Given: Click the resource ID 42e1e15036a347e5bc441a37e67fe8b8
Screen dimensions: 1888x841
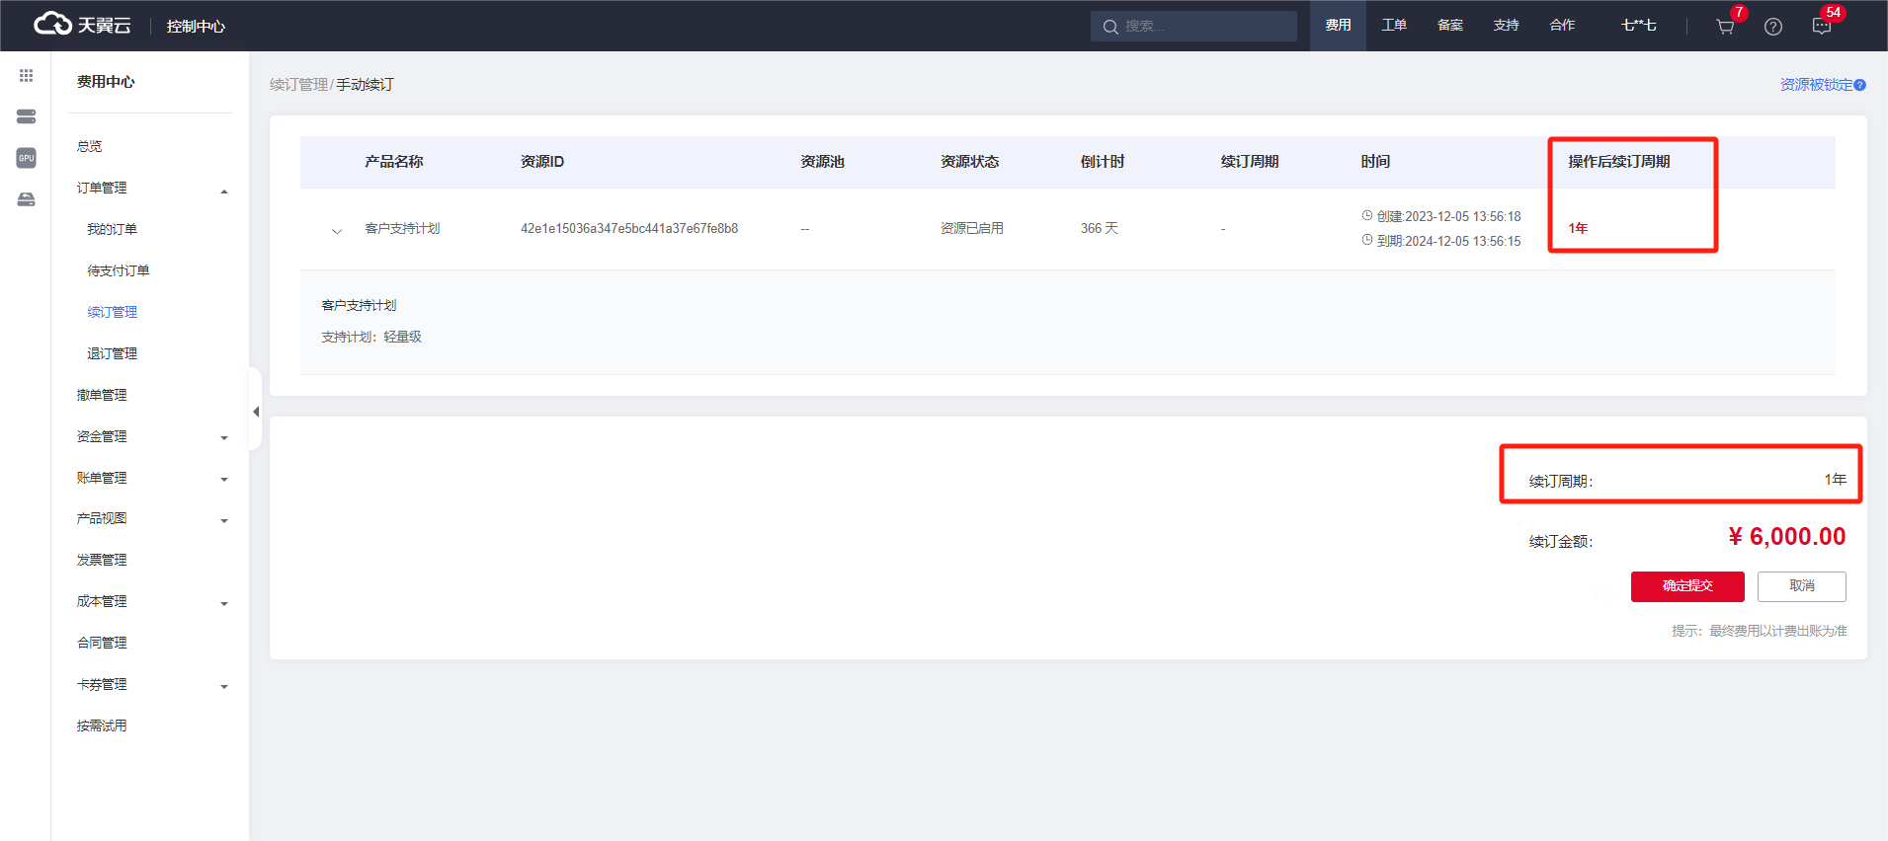Looking at the screenshot, I should pyautogui.click(x=629, y=229).
